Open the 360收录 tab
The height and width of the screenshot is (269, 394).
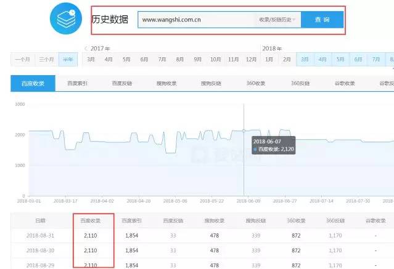point(255,83)
